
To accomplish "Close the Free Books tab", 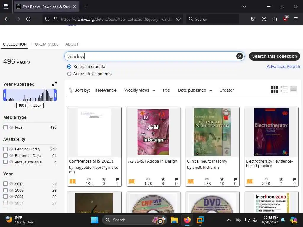I will (75, 7).
